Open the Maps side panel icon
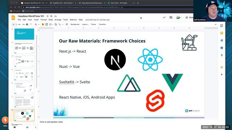This screenshot has height=130, width=232. (x=221, y=55)
